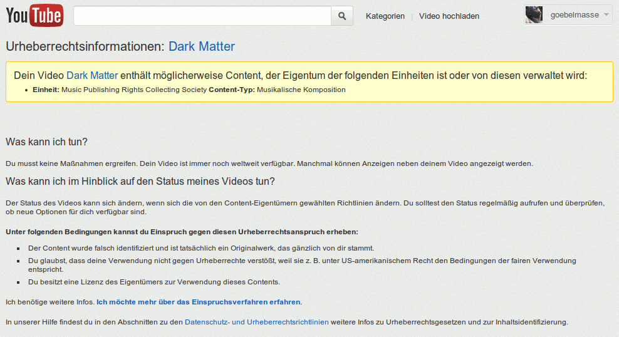The image size is (619, 337).
Task: Click the bullet about 'fairen Verwendung'
Action: [x=302, y=265]
